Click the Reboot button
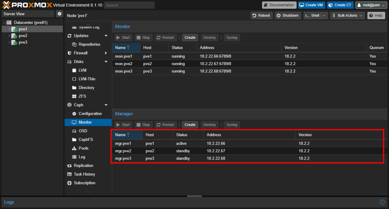 (x=261, y=16)
